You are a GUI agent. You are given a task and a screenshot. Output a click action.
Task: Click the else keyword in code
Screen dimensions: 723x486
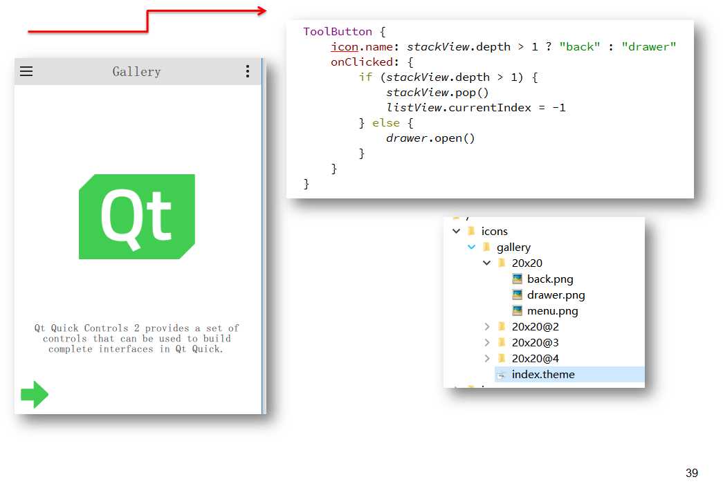click(386, 122)
